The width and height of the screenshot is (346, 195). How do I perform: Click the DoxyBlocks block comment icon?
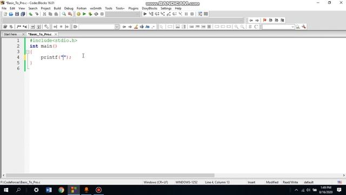[x=19, y=27]
